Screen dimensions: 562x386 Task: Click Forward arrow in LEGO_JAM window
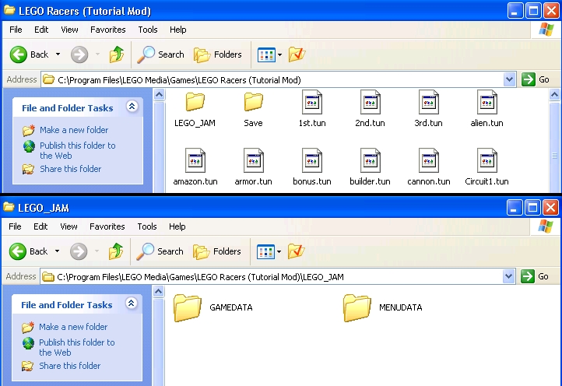[79, 251]
